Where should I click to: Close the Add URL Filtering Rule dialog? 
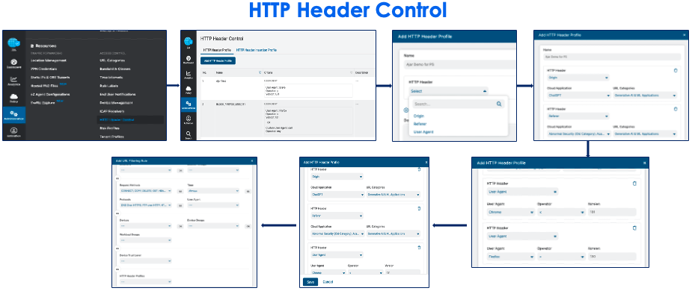click(252, 160)
